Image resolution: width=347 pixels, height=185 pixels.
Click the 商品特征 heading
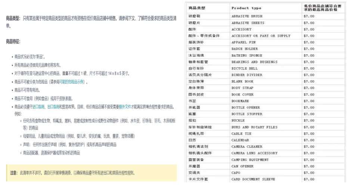pyautogui.click(x=13, y=41)
